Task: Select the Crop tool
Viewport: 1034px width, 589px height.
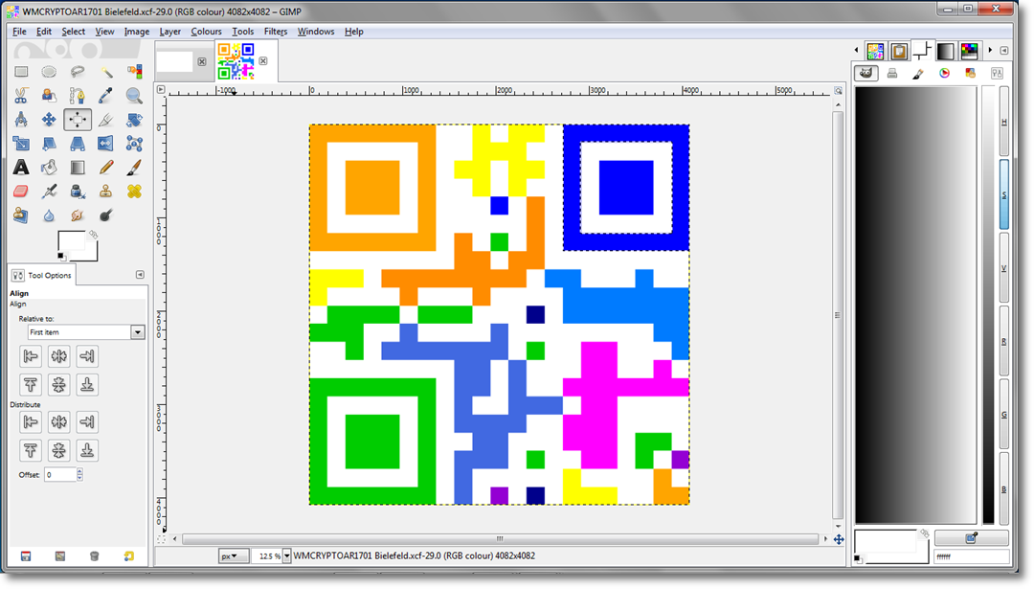Action: [105, 120]
